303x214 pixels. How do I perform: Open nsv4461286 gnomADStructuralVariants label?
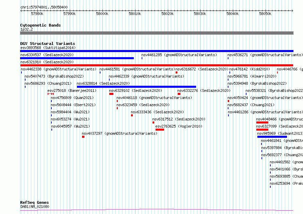pyautogui.click(x=265, y=112)
